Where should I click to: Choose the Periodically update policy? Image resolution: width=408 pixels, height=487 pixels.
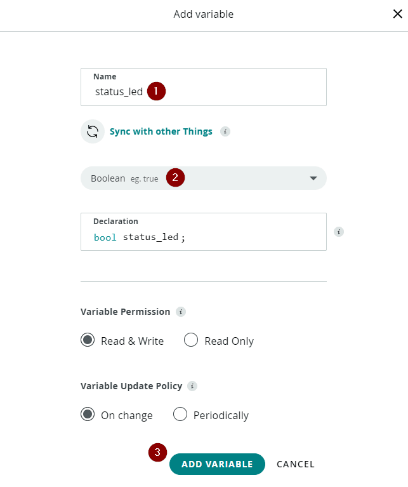coord(180,415)
